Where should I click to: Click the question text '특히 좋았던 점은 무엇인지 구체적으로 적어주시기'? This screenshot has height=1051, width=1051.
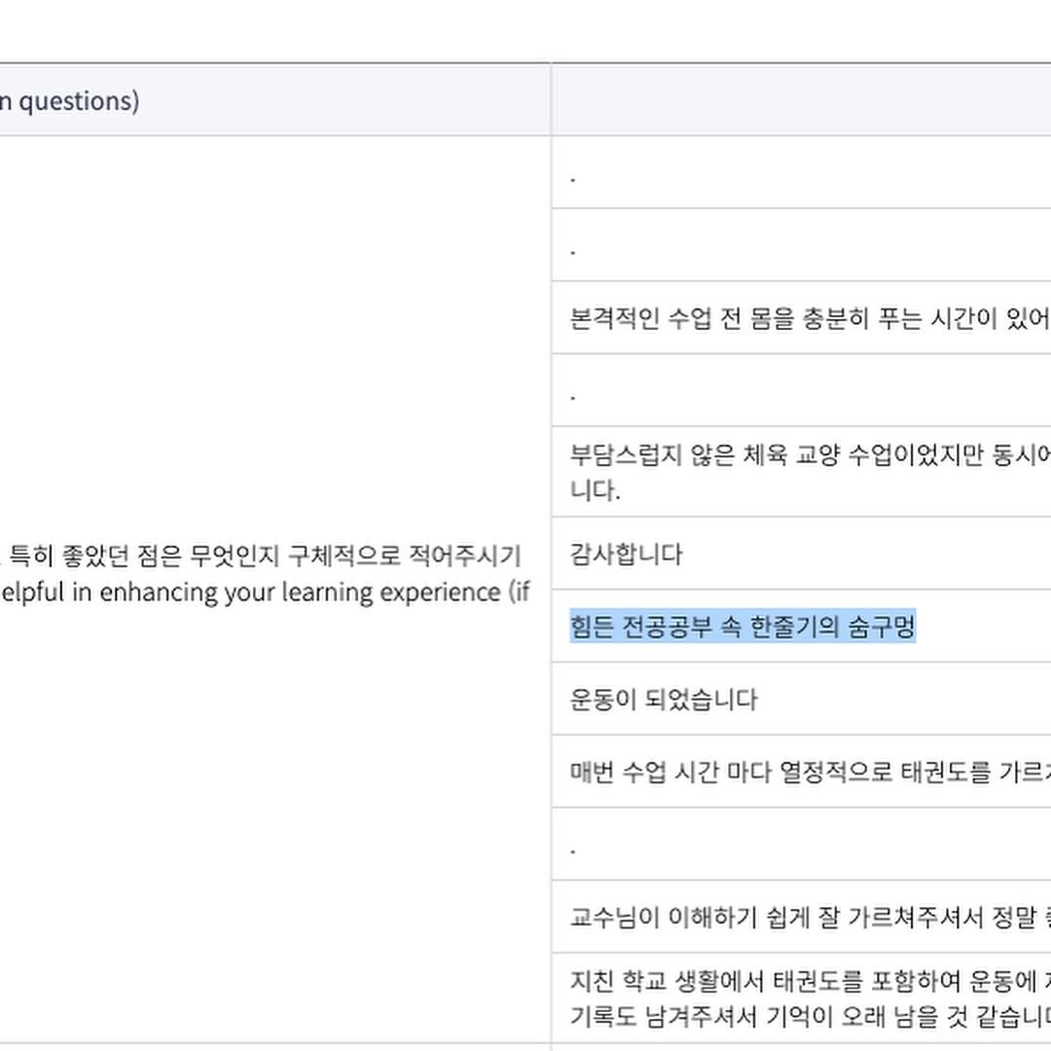coord(265,555)
